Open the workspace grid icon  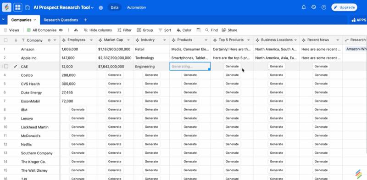pyautogui.click(x=18, y=7)
